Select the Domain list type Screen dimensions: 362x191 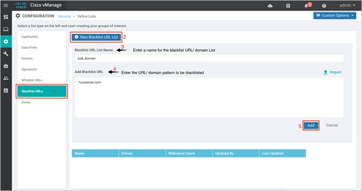coord(27,58)
